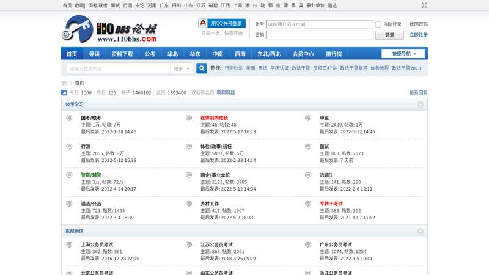This screenshot has height=275, width=489.
Task: Click the forum icon next to 行测
Action: [x=69, y=147]
